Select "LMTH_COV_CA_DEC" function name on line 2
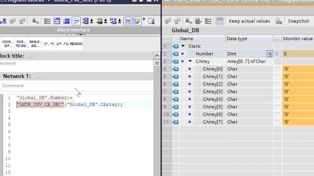Viewport: 314px width, 176px height. [x=40, y=104]
